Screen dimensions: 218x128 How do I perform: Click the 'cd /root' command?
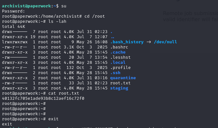point(95,16)
